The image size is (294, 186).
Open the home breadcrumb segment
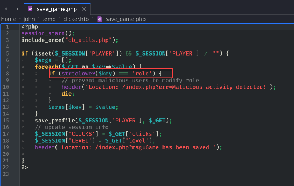pyautogui.click(x=8, y=19)
